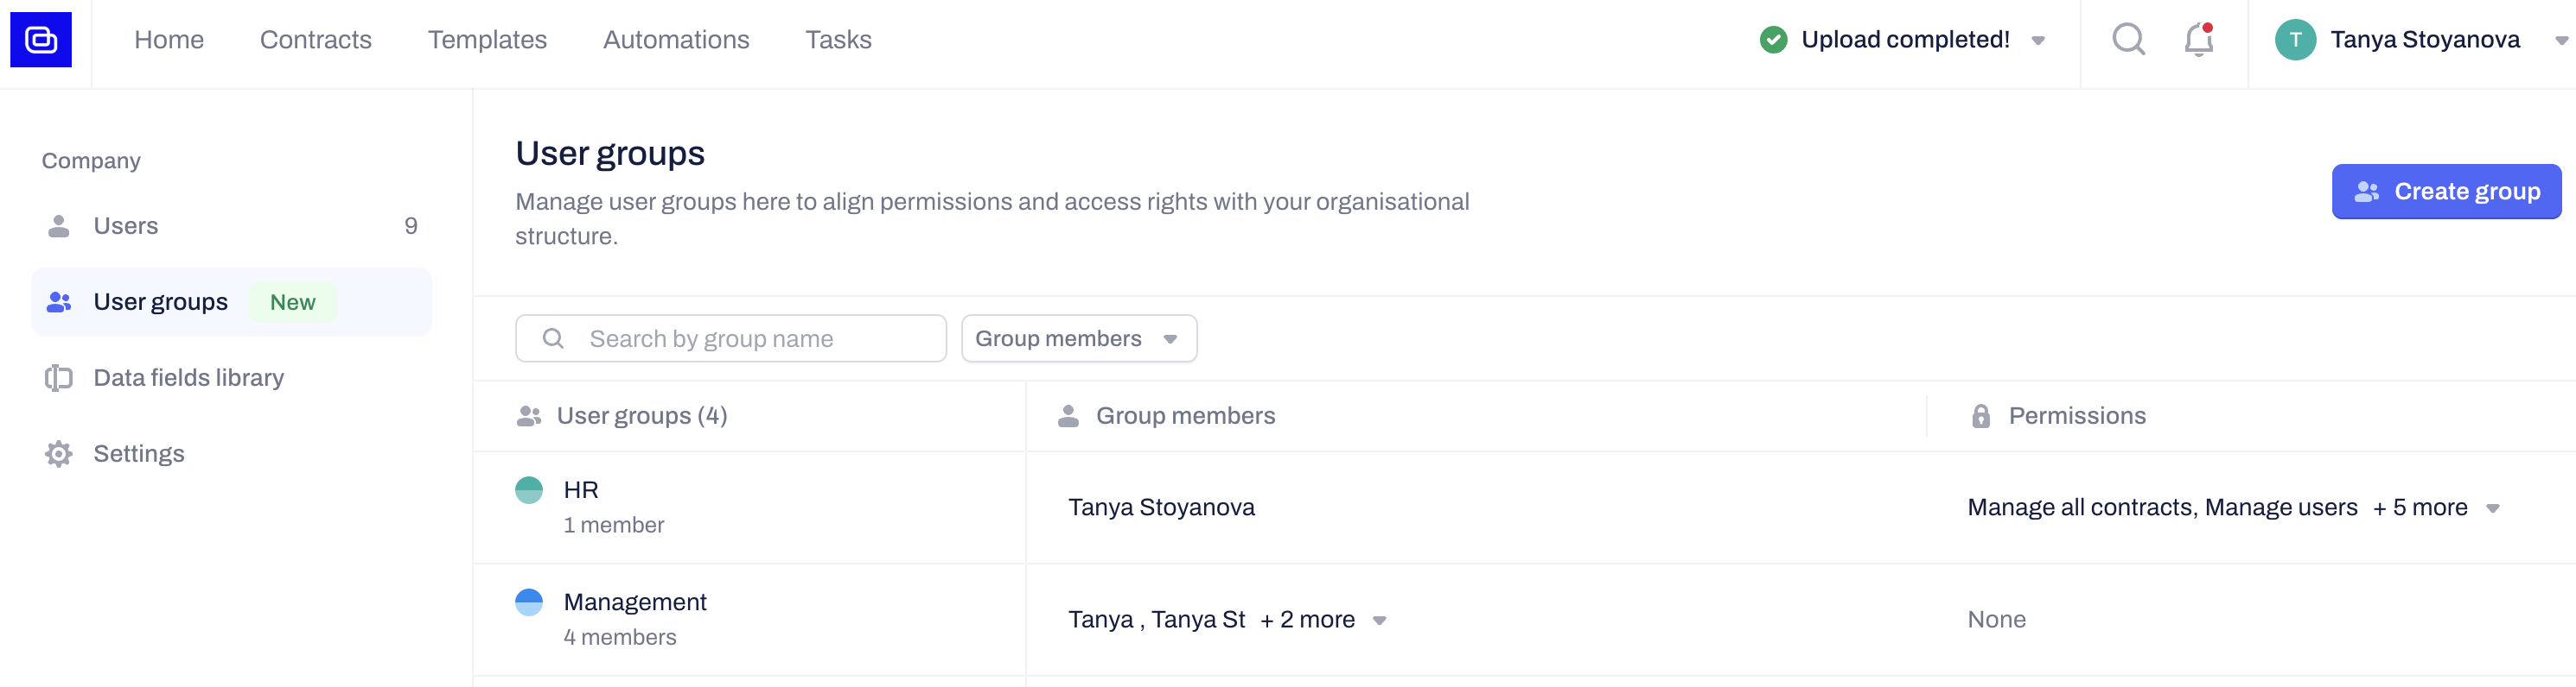
Task: Select User groups in sidebar
Action: pyautogui.click(x=160, y=303)
